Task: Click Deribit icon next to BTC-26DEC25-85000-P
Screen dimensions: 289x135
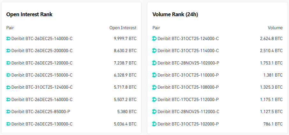Action: (x=8, y=111)
